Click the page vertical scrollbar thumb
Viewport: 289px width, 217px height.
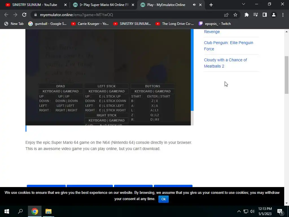(x=286, y=75)
